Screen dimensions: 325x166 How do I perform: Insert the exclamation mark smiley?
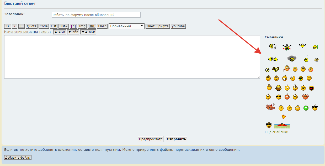click(x=281, y=108)
